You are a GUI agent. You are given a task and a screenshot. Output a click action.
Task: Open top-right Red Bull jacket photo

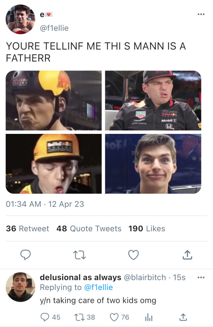tap(153, 100)
